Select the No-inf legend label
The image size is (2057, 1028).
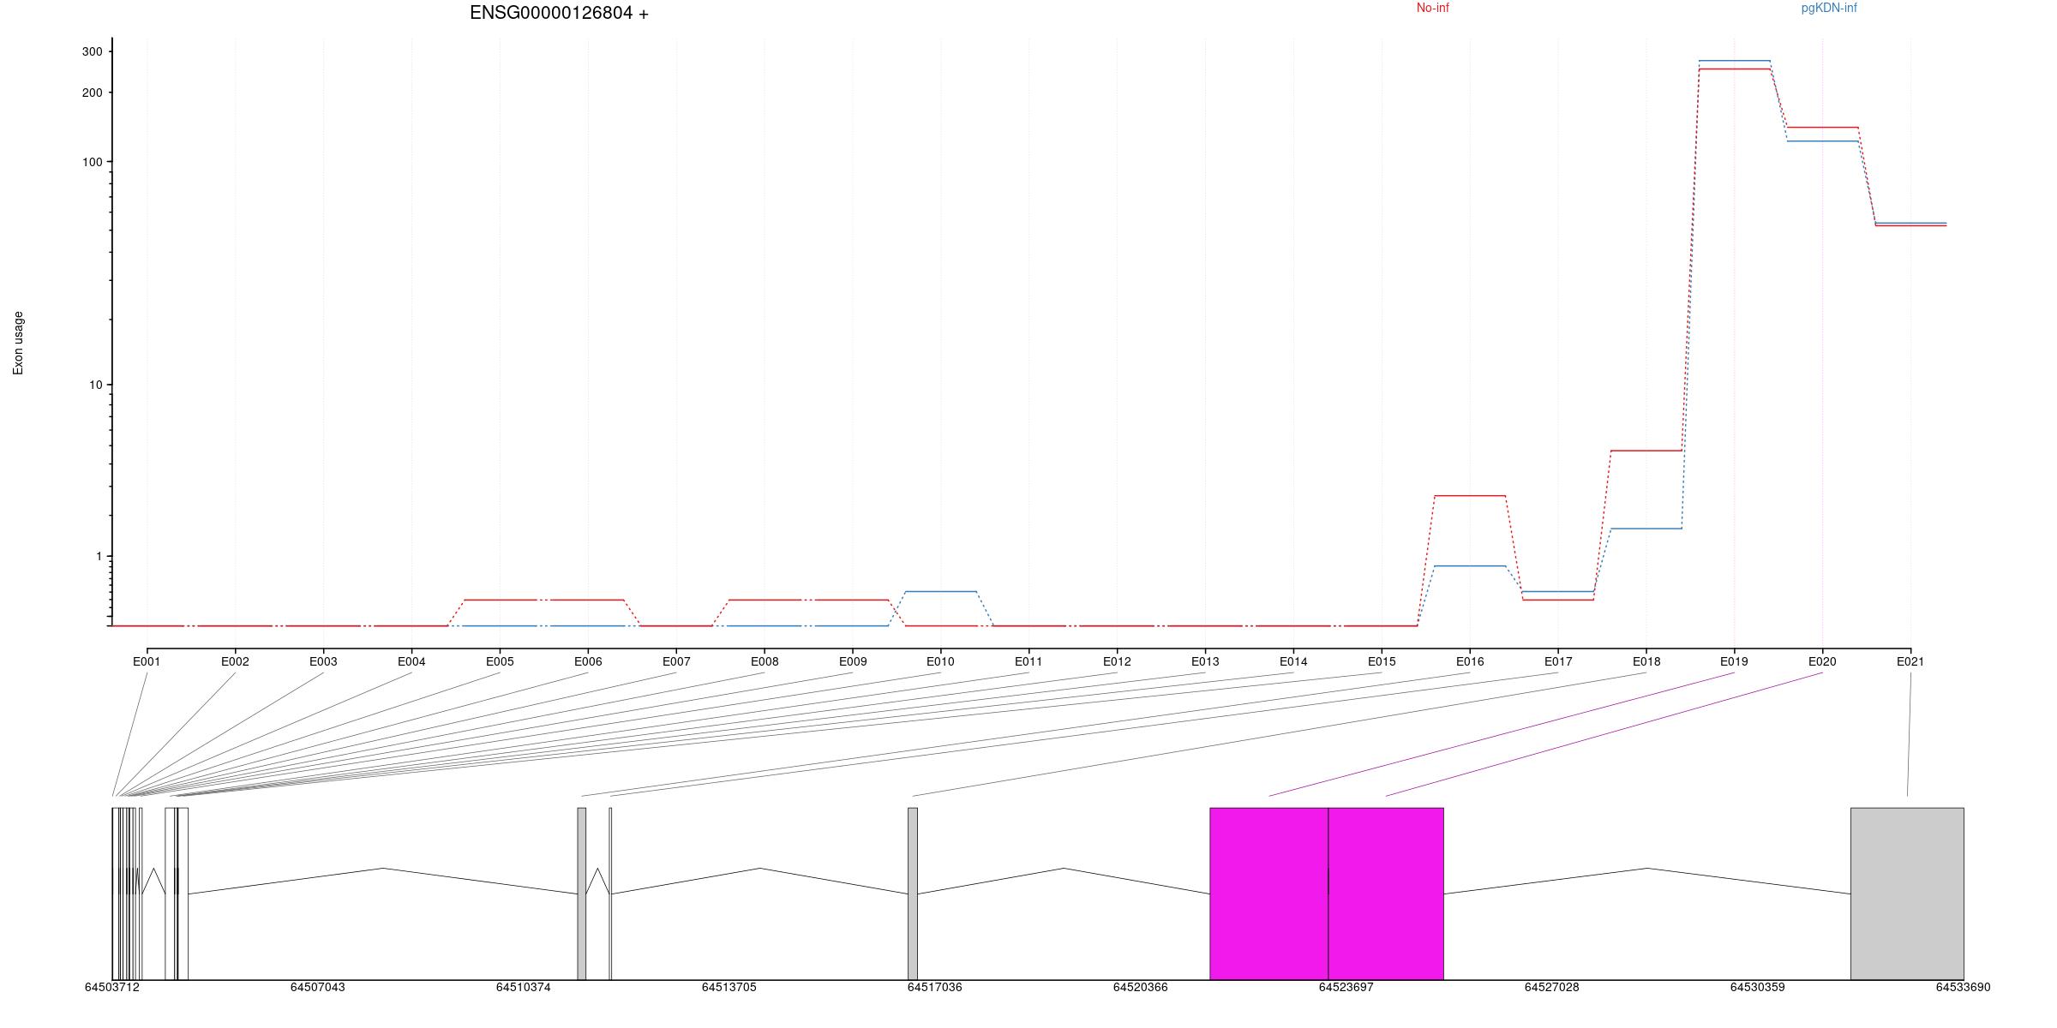(x=1432, y=8)
